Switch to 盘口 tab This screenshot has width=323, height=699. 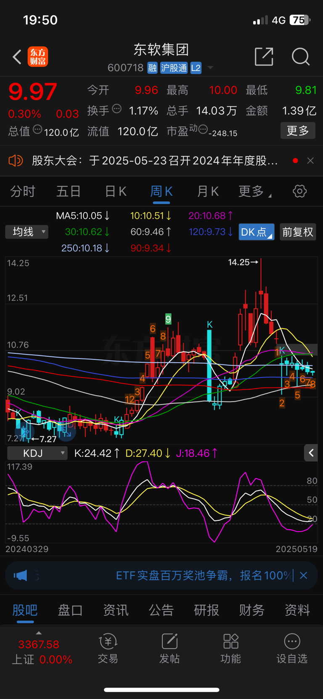[x=70, y=610]
